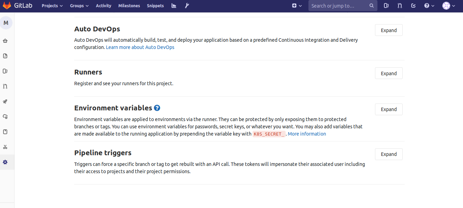Open the Groups dropdown menu
The width and height of the screenshot is (463, 208).
tap(79, 6)
